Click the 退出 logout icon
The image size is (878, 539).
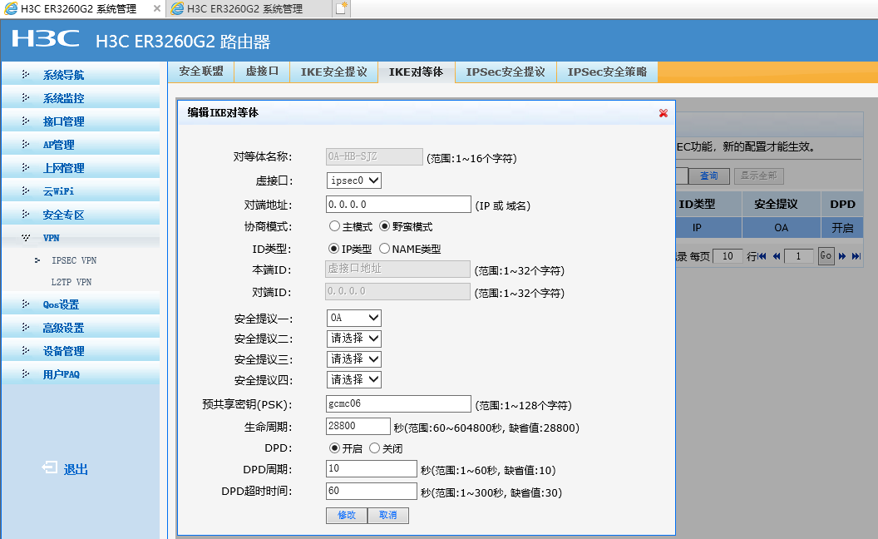click(49, 467)
